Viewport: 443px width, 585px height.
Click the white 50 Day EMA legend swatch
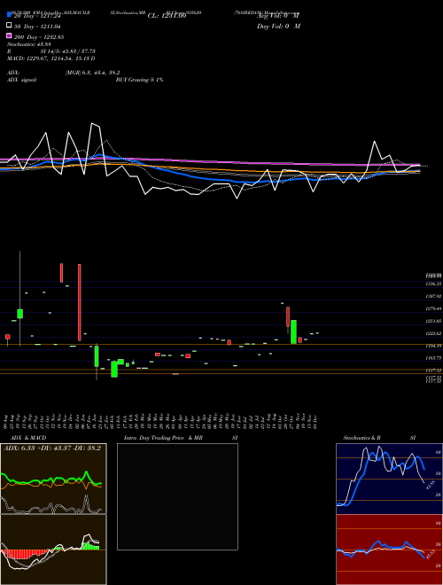[x=10, y=25]
